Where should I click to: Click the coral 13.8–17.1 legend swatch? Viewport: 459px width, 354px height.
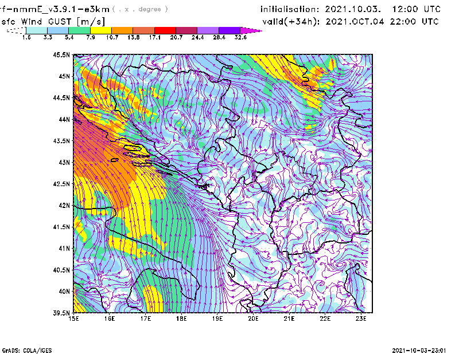(144, 30)
